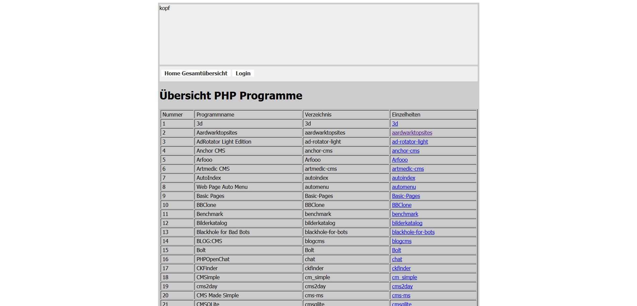Open the benchmark details link
Viewport: 637px width, 306px height.
click(405, 214)
